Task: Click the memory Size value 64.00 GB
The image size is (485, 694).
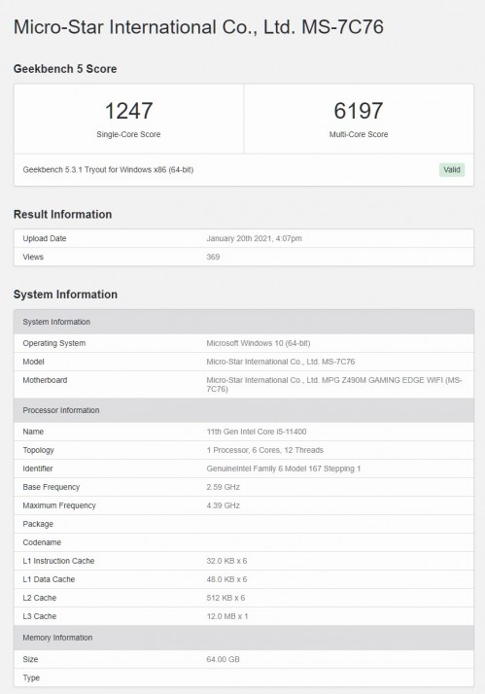Action: click(223, 659)
